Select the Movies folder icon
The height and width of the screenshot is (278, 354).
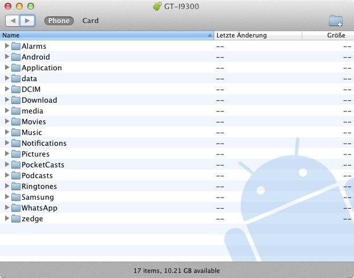[16, 122]
